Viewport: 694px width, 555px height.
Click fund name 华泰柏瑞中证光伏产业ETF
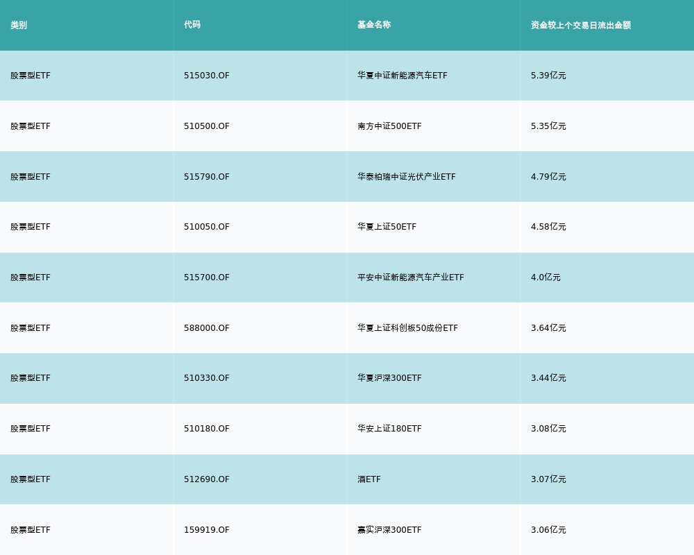pyautogui.click(x=406, y=177)
